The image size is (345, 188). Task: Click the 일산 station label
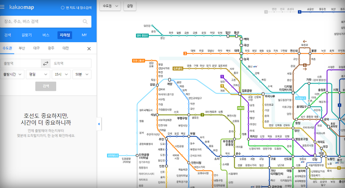228,33
